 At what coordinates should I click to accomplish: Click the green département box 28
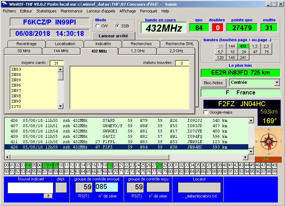[159, 165]
